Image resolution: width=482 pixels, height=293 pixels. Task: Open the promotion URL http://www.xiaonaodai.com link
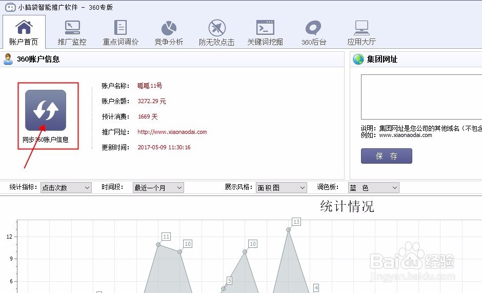(x=172, y=132)
